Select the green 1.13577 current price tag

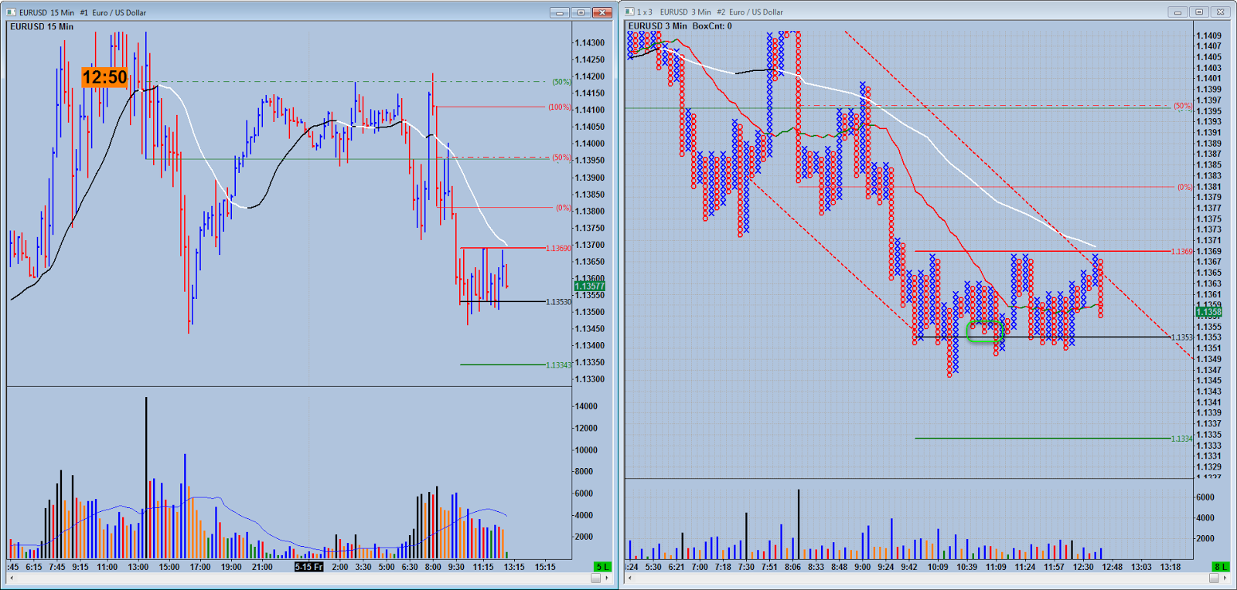pos(589,287)
